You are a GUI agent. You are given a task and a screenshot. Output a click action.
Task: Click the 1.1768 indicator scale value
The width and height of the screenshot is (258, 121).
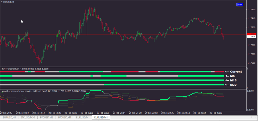click(250, 110)
